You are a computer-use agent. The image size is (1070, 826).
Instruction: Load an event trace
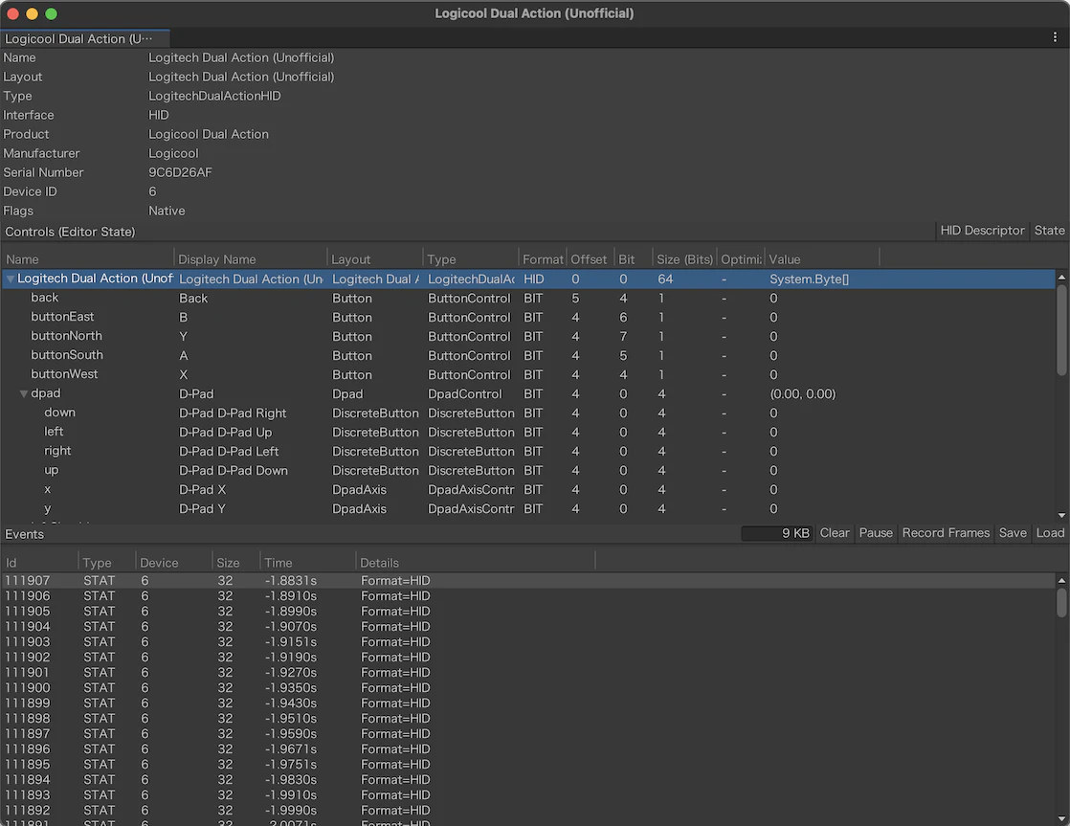1050,533
